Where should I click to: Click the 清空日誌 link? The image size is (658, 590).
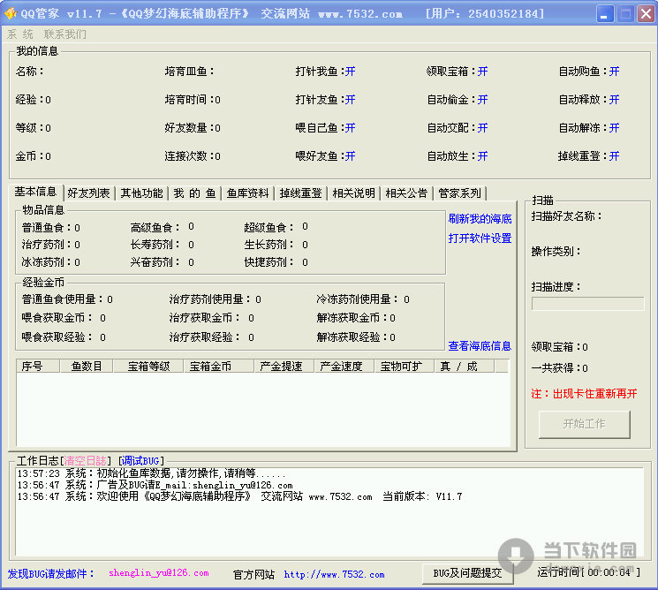85,461
